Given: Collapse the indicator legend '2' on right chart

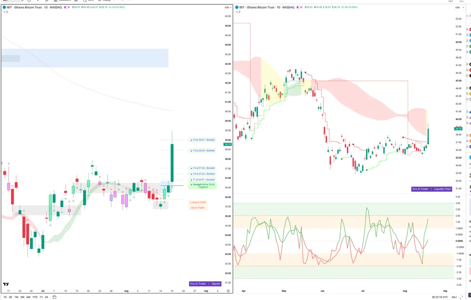Looking at the screenshot, I should point(238,12).
